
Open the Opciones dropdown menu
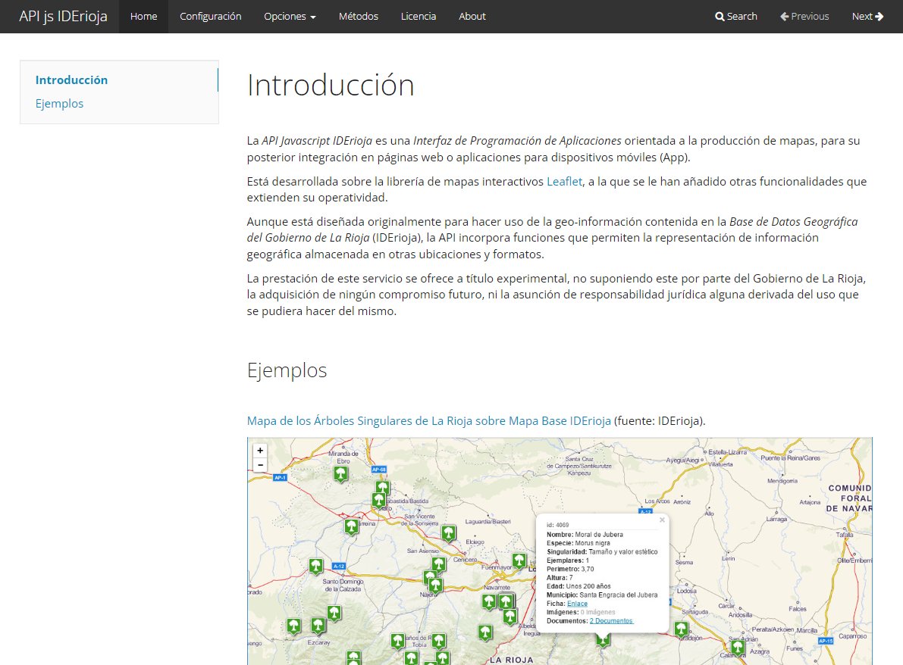point(289,16)
